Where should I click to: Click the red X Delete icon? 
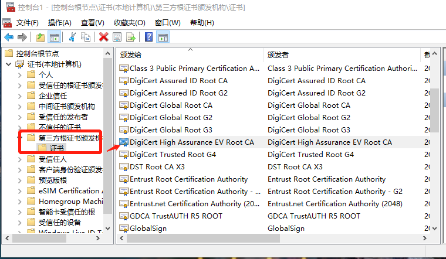click(104, 38)
